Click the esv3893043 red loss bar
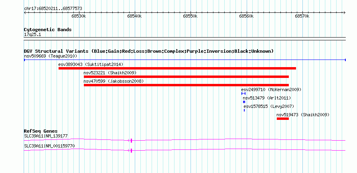357x173 pixels. click(x=177, y=68)
